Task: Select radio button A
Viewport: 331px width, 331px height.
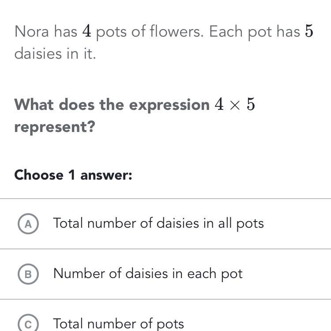Action: coord(28,224)
